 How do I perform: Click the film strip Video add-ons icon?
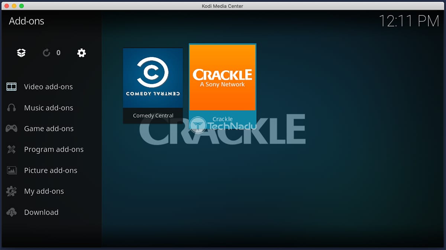tap(12, 87)
